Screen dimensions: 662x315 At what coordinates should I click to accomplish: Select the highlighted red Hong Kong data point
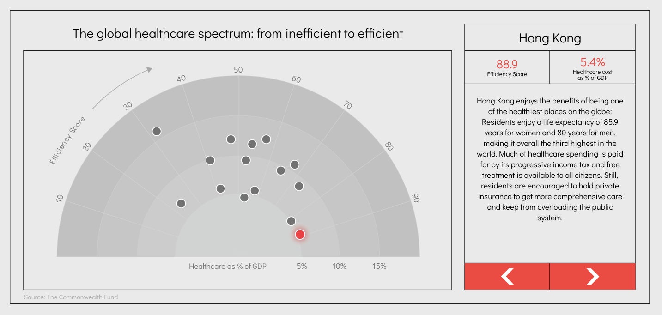[x=300, y=235]
